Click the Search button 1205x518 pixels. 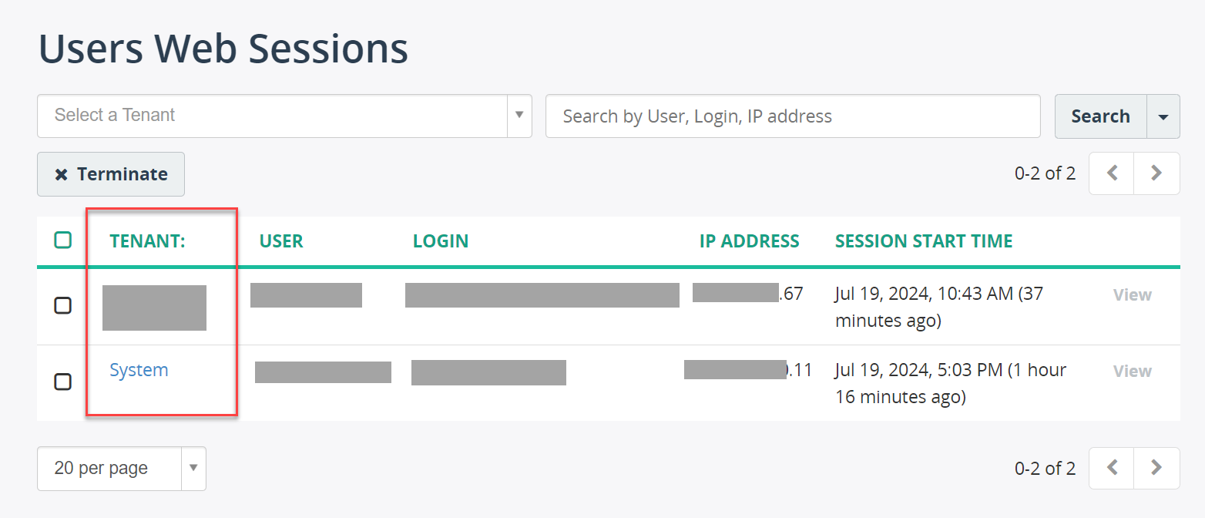point(1100,116)
